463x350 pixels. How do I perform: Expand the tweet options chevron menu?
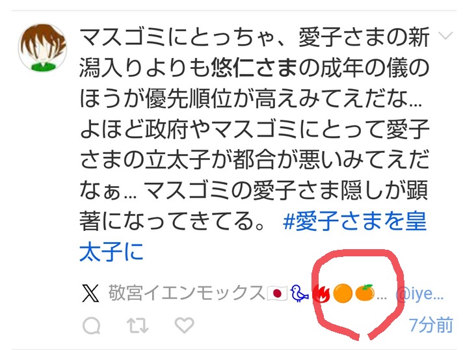tap(445, 36)
